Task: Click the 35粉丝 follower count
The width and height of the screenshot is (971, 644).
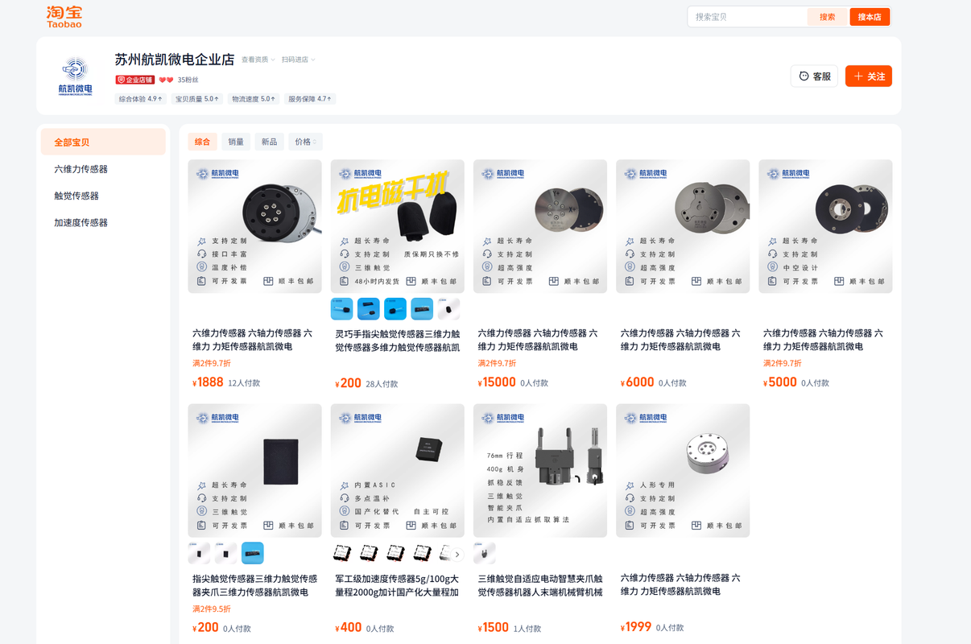Action: coord(188,80)
